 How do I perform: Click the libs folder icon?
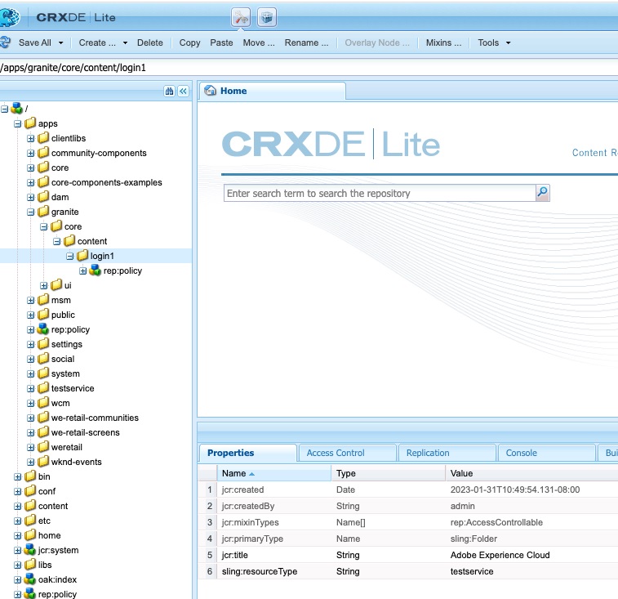click(30, 565)
